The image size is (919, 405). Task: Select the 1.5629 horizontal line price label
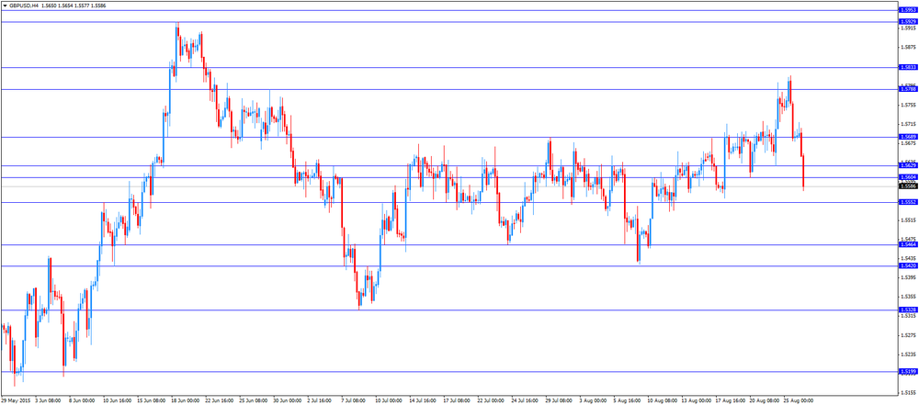tap(907, 166)
